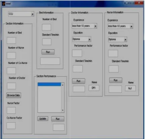Focus Doctor Performance factor field

pos(77,53)
